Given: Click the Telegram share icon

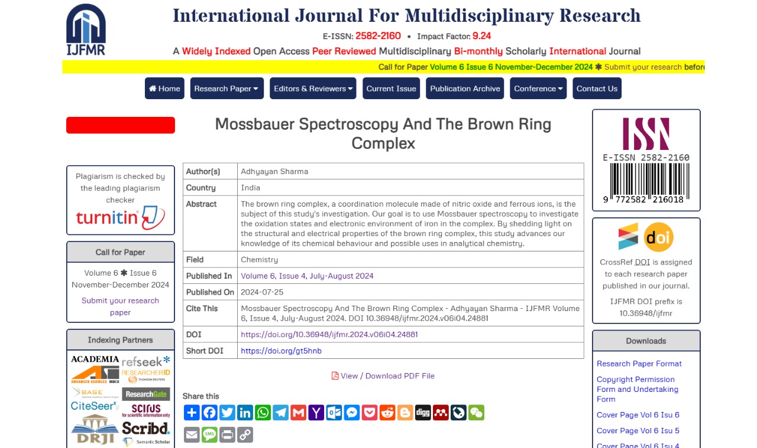Looking at the screenshot, I should (x=280, y=413).
